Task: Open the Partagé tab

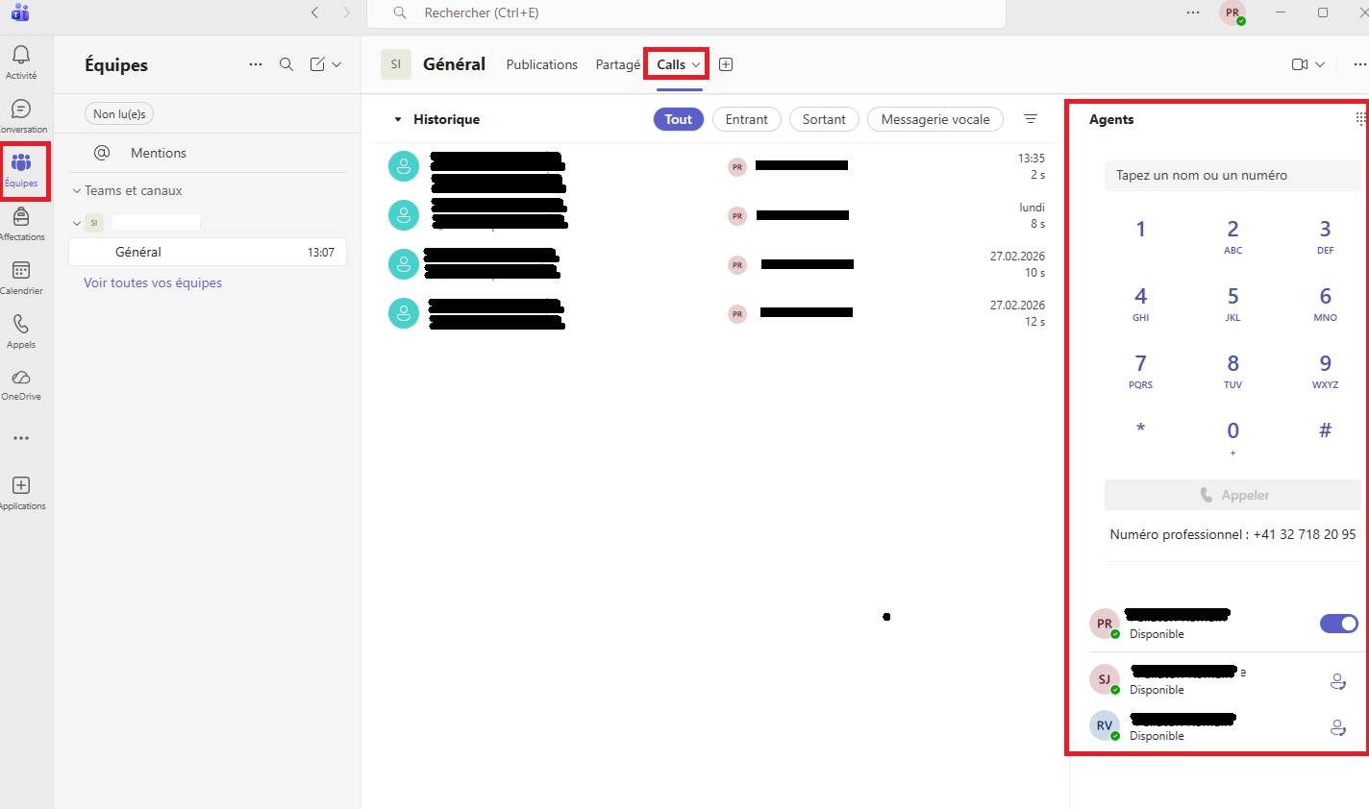Action: (x=617, y=64)
